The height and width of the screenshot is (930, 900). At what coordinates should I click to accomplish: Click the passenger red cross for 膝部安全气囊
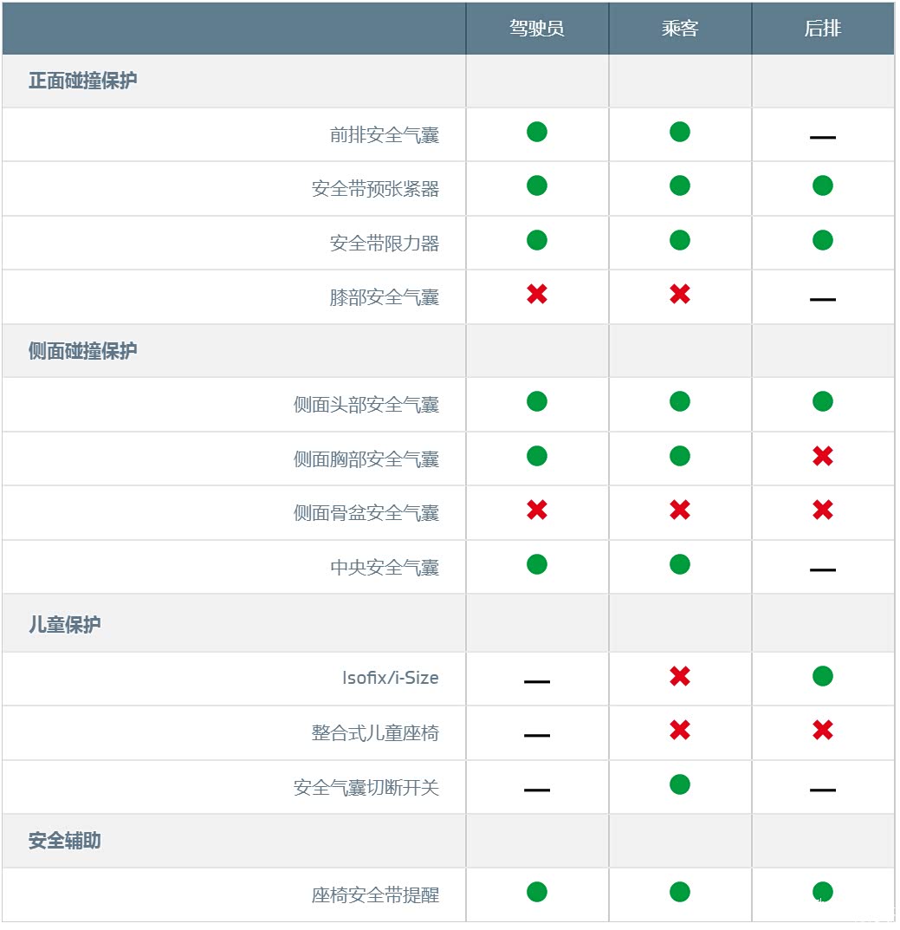click(x=680, y=295)
